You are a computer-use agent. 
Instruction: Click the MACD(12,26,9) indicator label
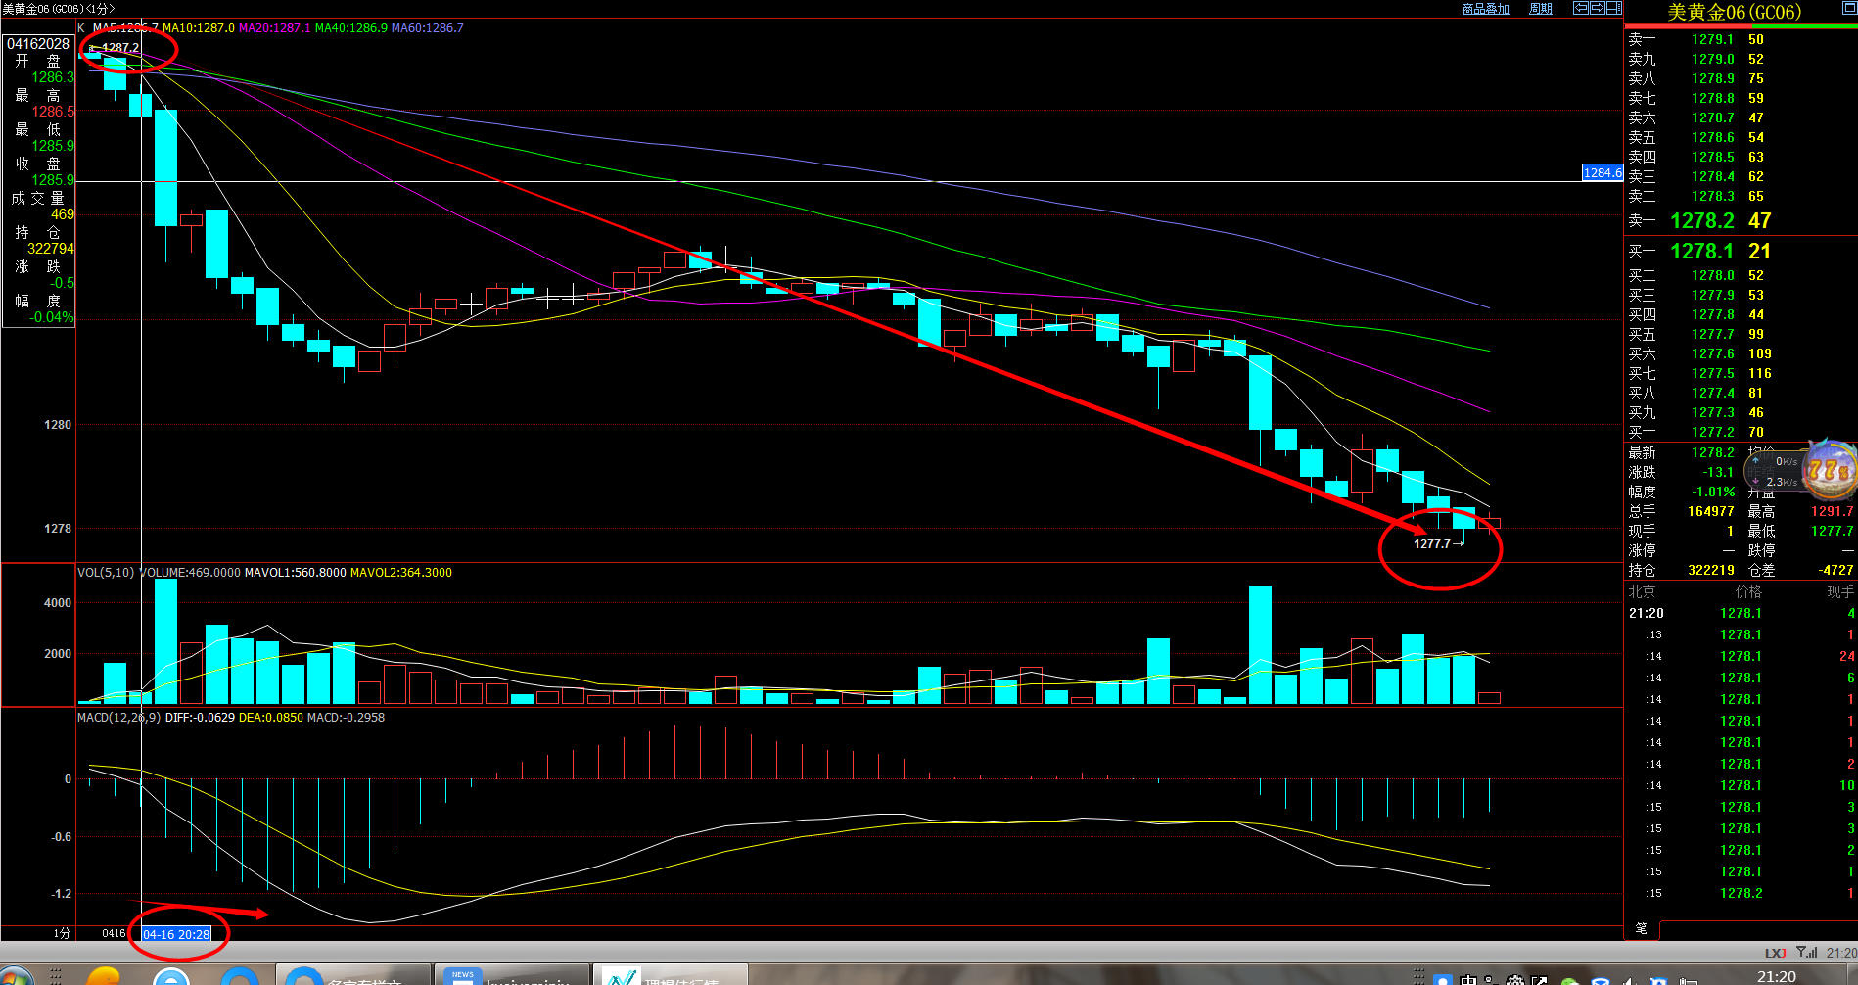(x=119, y=718)
